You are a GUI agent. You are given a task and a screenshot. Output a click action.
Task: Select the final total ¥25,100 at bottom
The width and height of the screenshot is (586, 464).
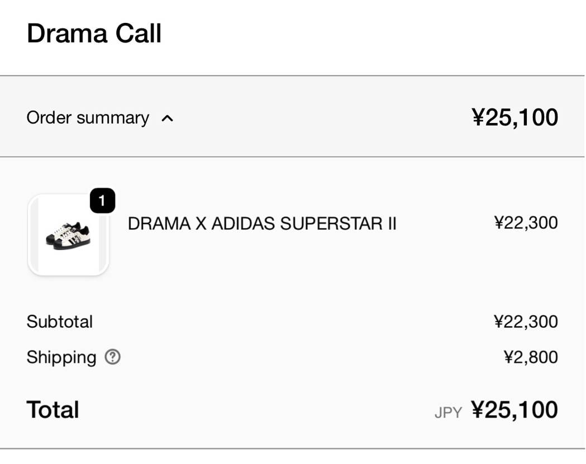[514, 410]
